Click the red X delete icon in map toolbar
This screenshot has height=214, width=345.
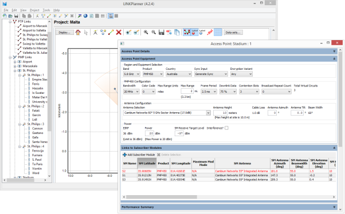tap(119, 32)
